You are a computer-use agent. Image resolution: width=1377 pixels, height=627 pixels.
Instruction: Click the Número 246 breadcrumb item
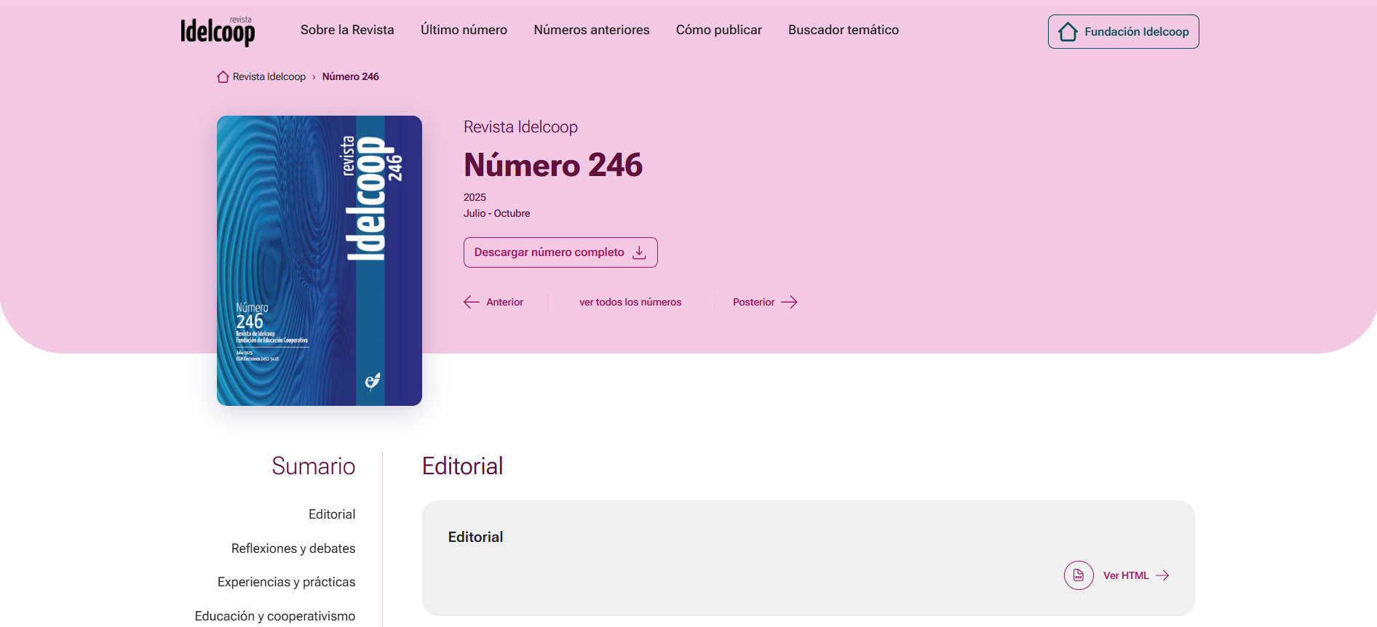click(351, 76)
